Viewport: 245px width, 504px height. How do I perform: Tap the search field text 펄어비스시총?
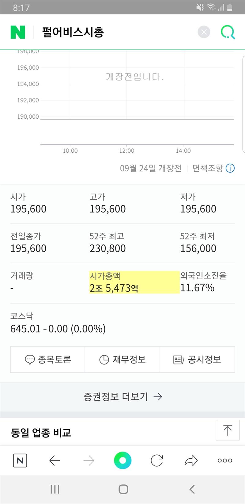(73, 32)
